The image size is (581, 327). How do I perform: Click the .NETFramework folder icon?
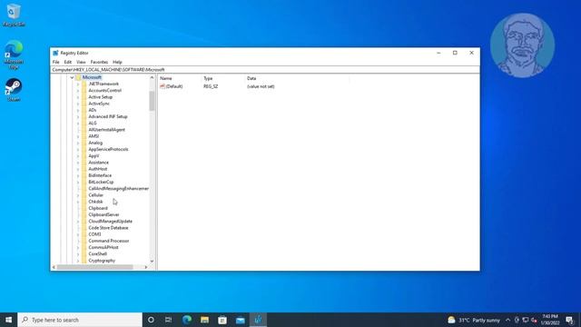[x=84, y=84]
